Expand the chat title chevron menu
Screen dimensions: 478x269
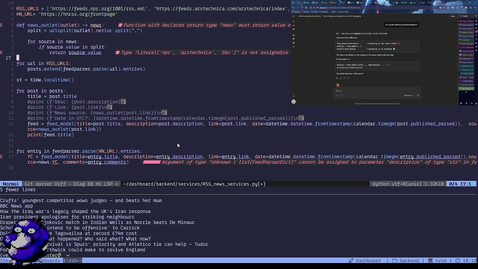(x=363, y=16)
